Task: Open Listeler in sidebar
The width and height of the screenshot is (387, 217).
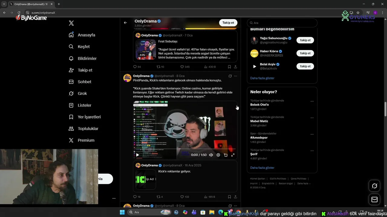Action: tap(80, 105)
